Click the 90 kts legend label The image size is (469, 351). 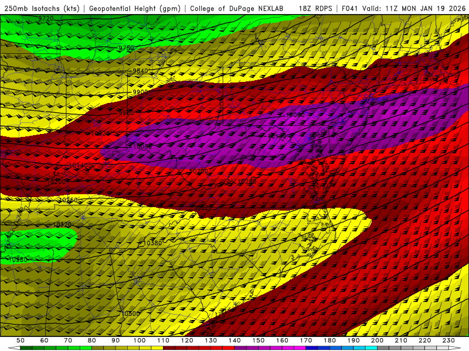(x=115, y=340)
